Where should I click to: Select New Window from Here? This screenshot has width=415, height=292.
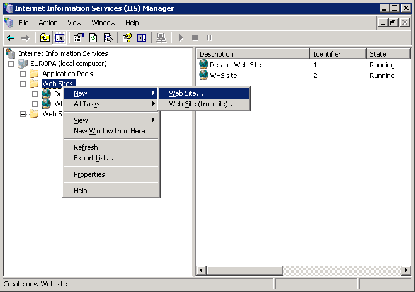pos(111,131)
